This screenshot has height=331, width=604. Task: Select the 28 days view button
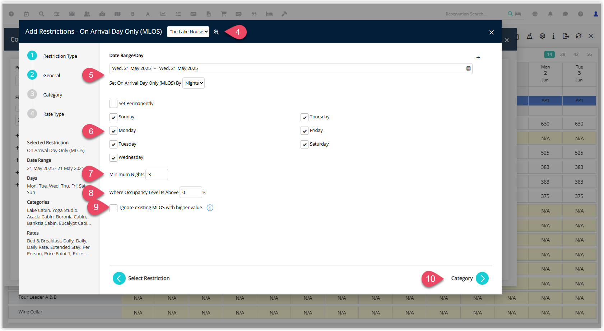pos(563,55)
